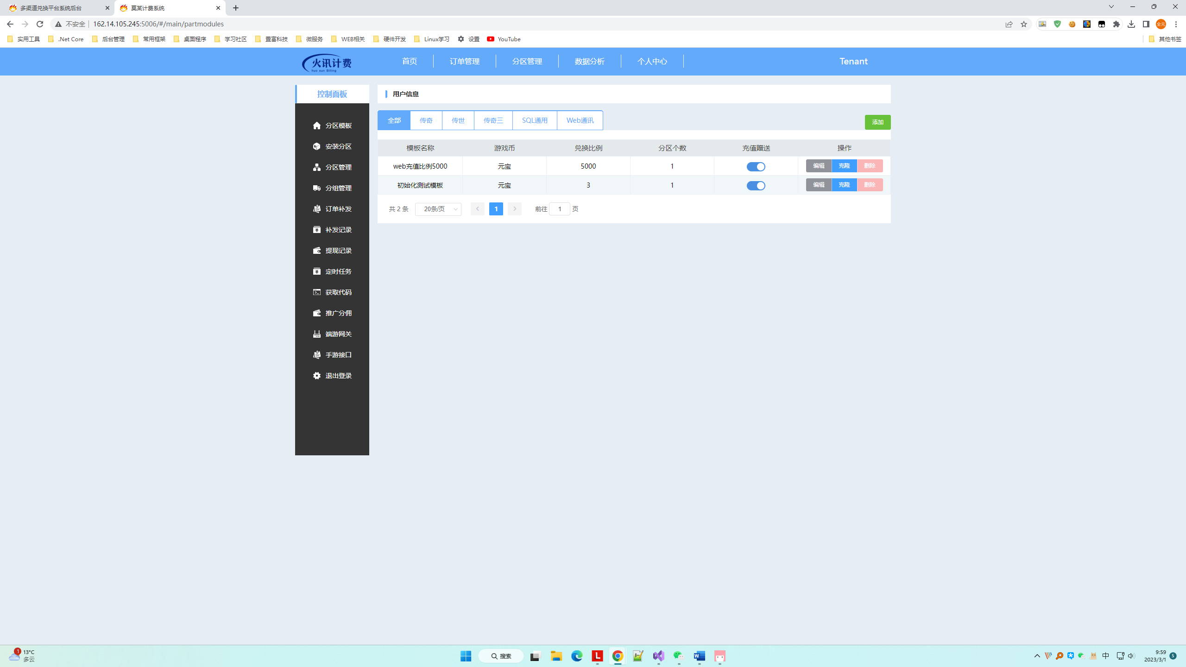This screenshot has width=1186, height=667.
Task: Expand the browser tab search chevron
Action: (x=1111, y=7)
